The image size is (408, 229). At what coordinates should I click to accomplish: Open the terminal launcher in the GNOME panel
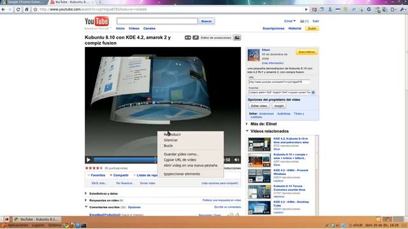tap(84, 225)
